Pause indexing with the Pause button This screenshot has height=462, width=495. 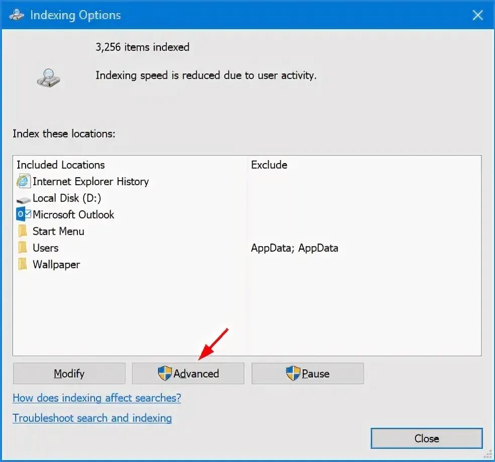click(x=307, y=373)
